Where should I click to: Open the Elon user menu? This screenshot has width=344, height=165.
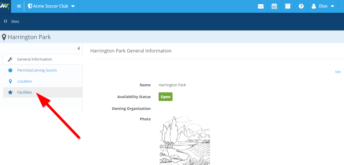point(323,6)
